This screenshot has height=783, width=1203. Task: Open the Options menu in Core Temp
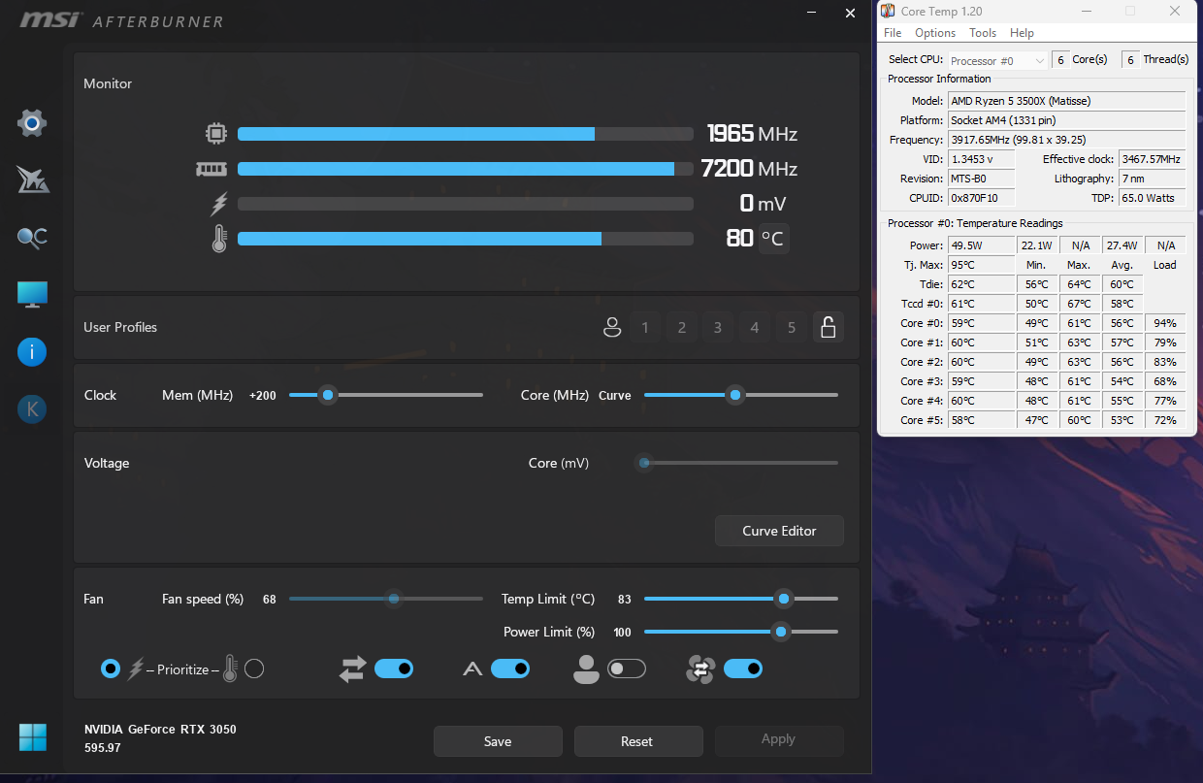tap(935, 33)
